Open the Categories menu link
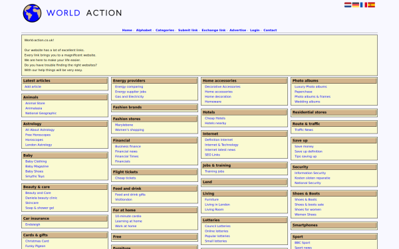The image size is (399, 249). pos(165,30)
